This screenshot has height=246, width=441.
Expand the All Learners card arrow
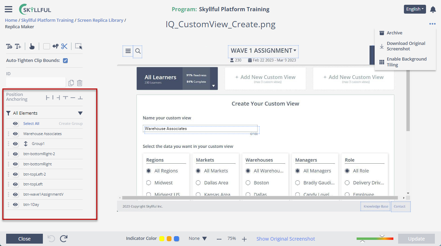tap(214, 86)
